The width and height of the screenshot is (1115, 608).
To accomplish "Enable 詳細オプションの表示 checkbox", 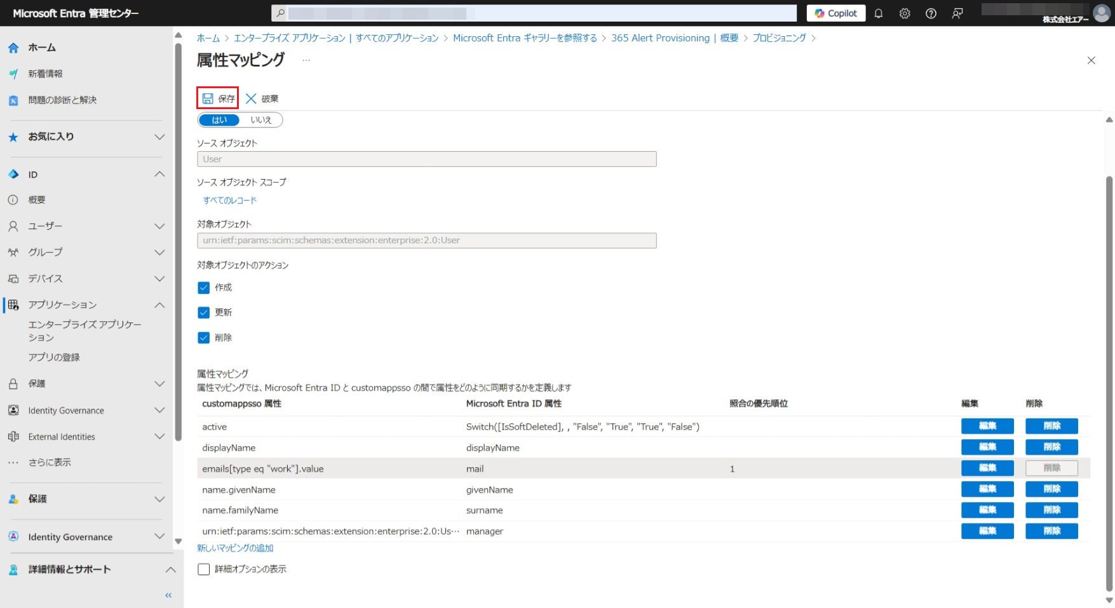I will click(204, 569).
